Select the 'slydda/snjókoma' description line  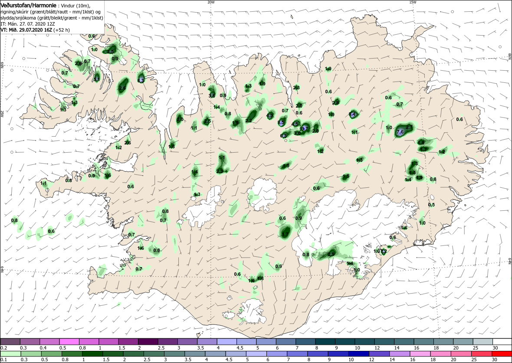52,18
